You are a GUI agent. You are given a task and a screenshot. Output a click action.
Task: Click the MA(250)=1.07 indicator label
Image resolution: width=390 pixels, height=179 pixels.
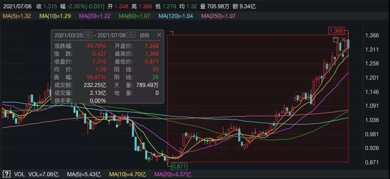pyautogui.click(x=218, y=16)
